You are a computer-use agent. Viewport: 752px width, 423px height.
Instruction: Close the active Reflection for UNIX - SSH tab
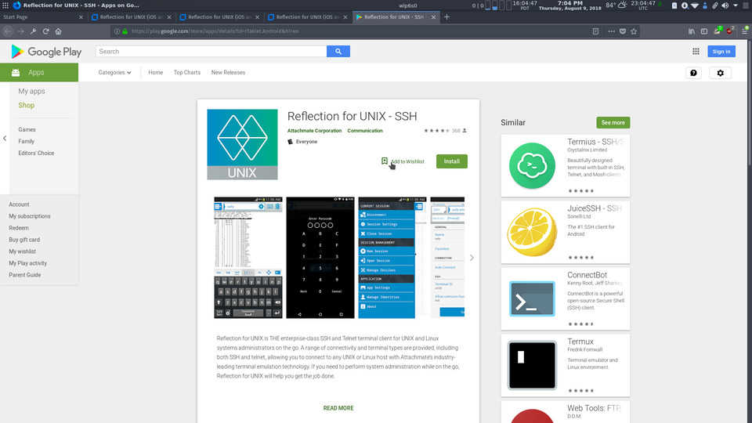click(x=433, y=16)
